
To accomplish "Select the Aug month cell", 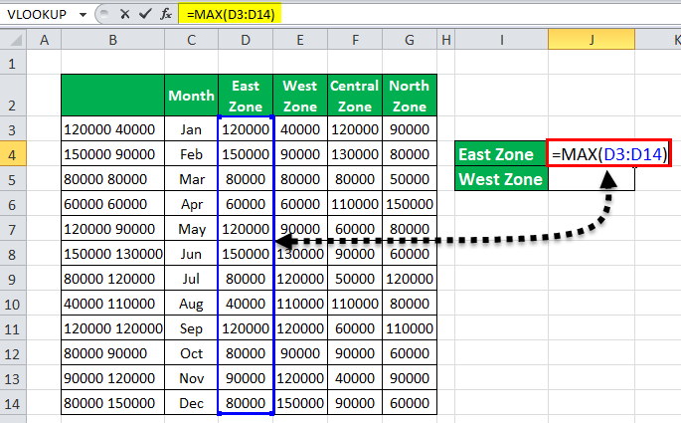I will pos(191,304).
